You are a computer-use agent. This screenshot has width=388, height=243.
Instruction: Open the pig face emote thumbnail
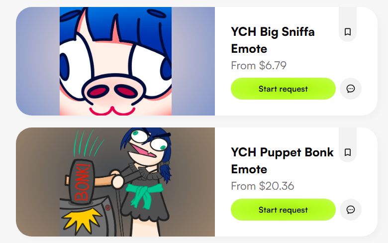[x=115, y=61]
